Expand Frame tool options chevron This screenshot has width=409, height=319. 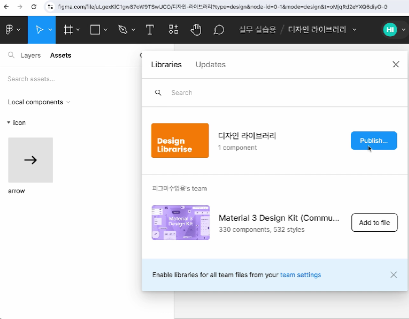[x=78, y=30]
